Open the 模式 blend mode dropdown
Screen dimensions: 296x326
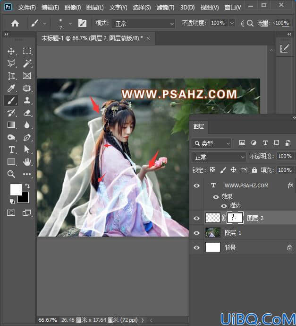143,24
